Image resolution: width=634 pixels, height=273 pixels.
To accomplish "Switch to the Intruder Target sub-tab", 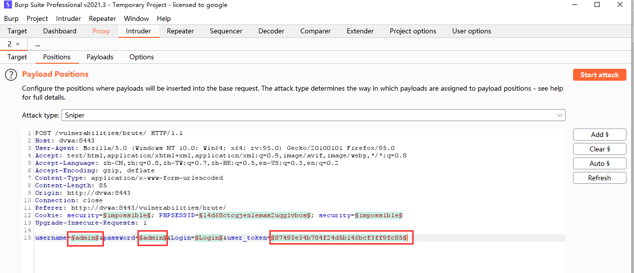I will coord(17,57).
